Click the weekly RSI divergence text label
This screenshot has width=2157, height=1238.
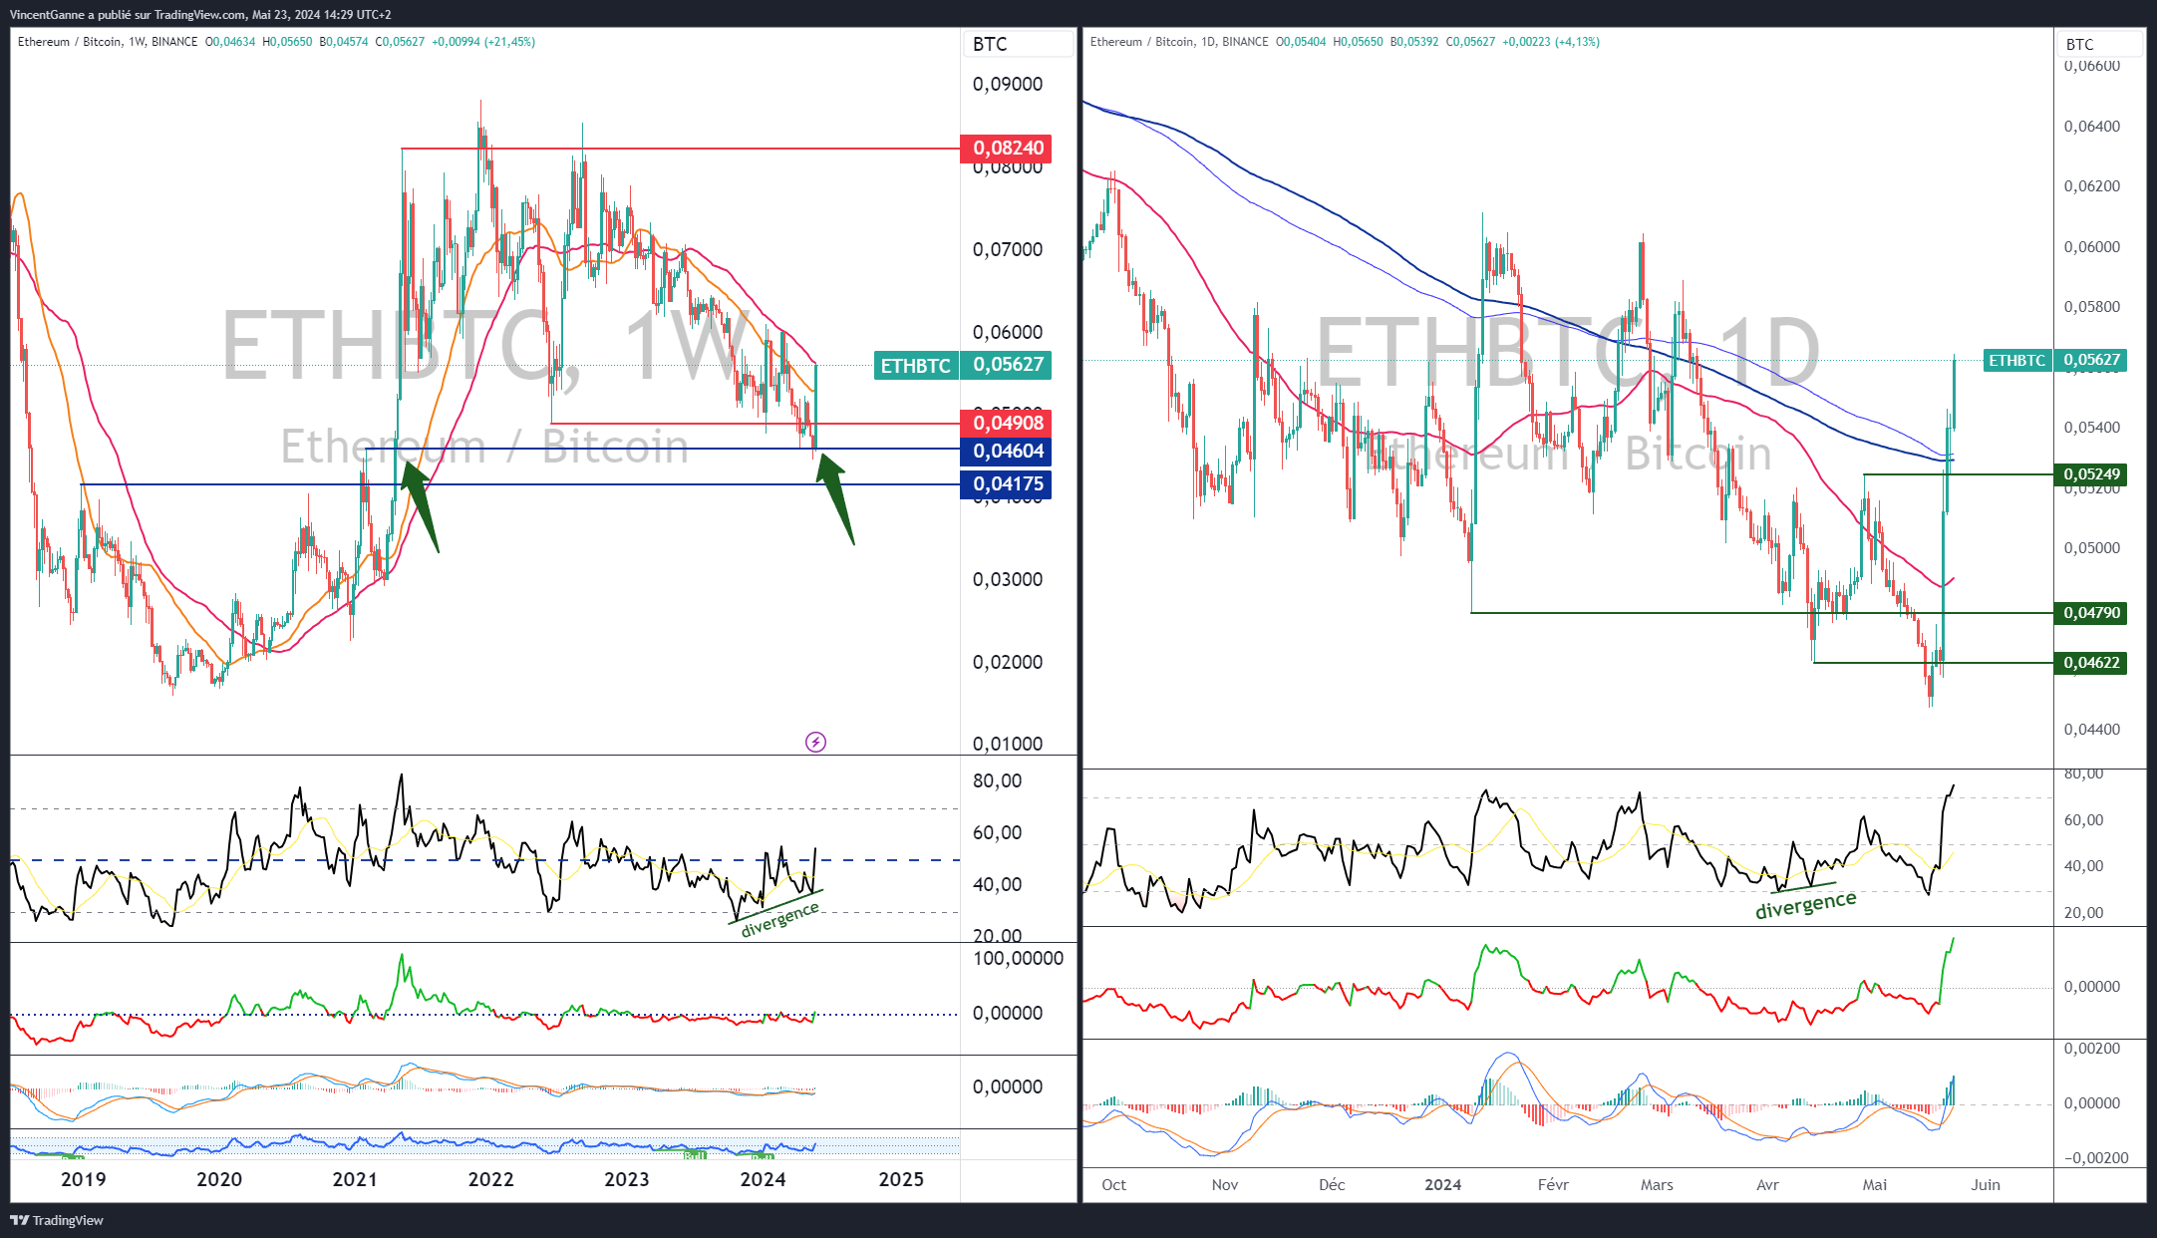click(779, 919)
